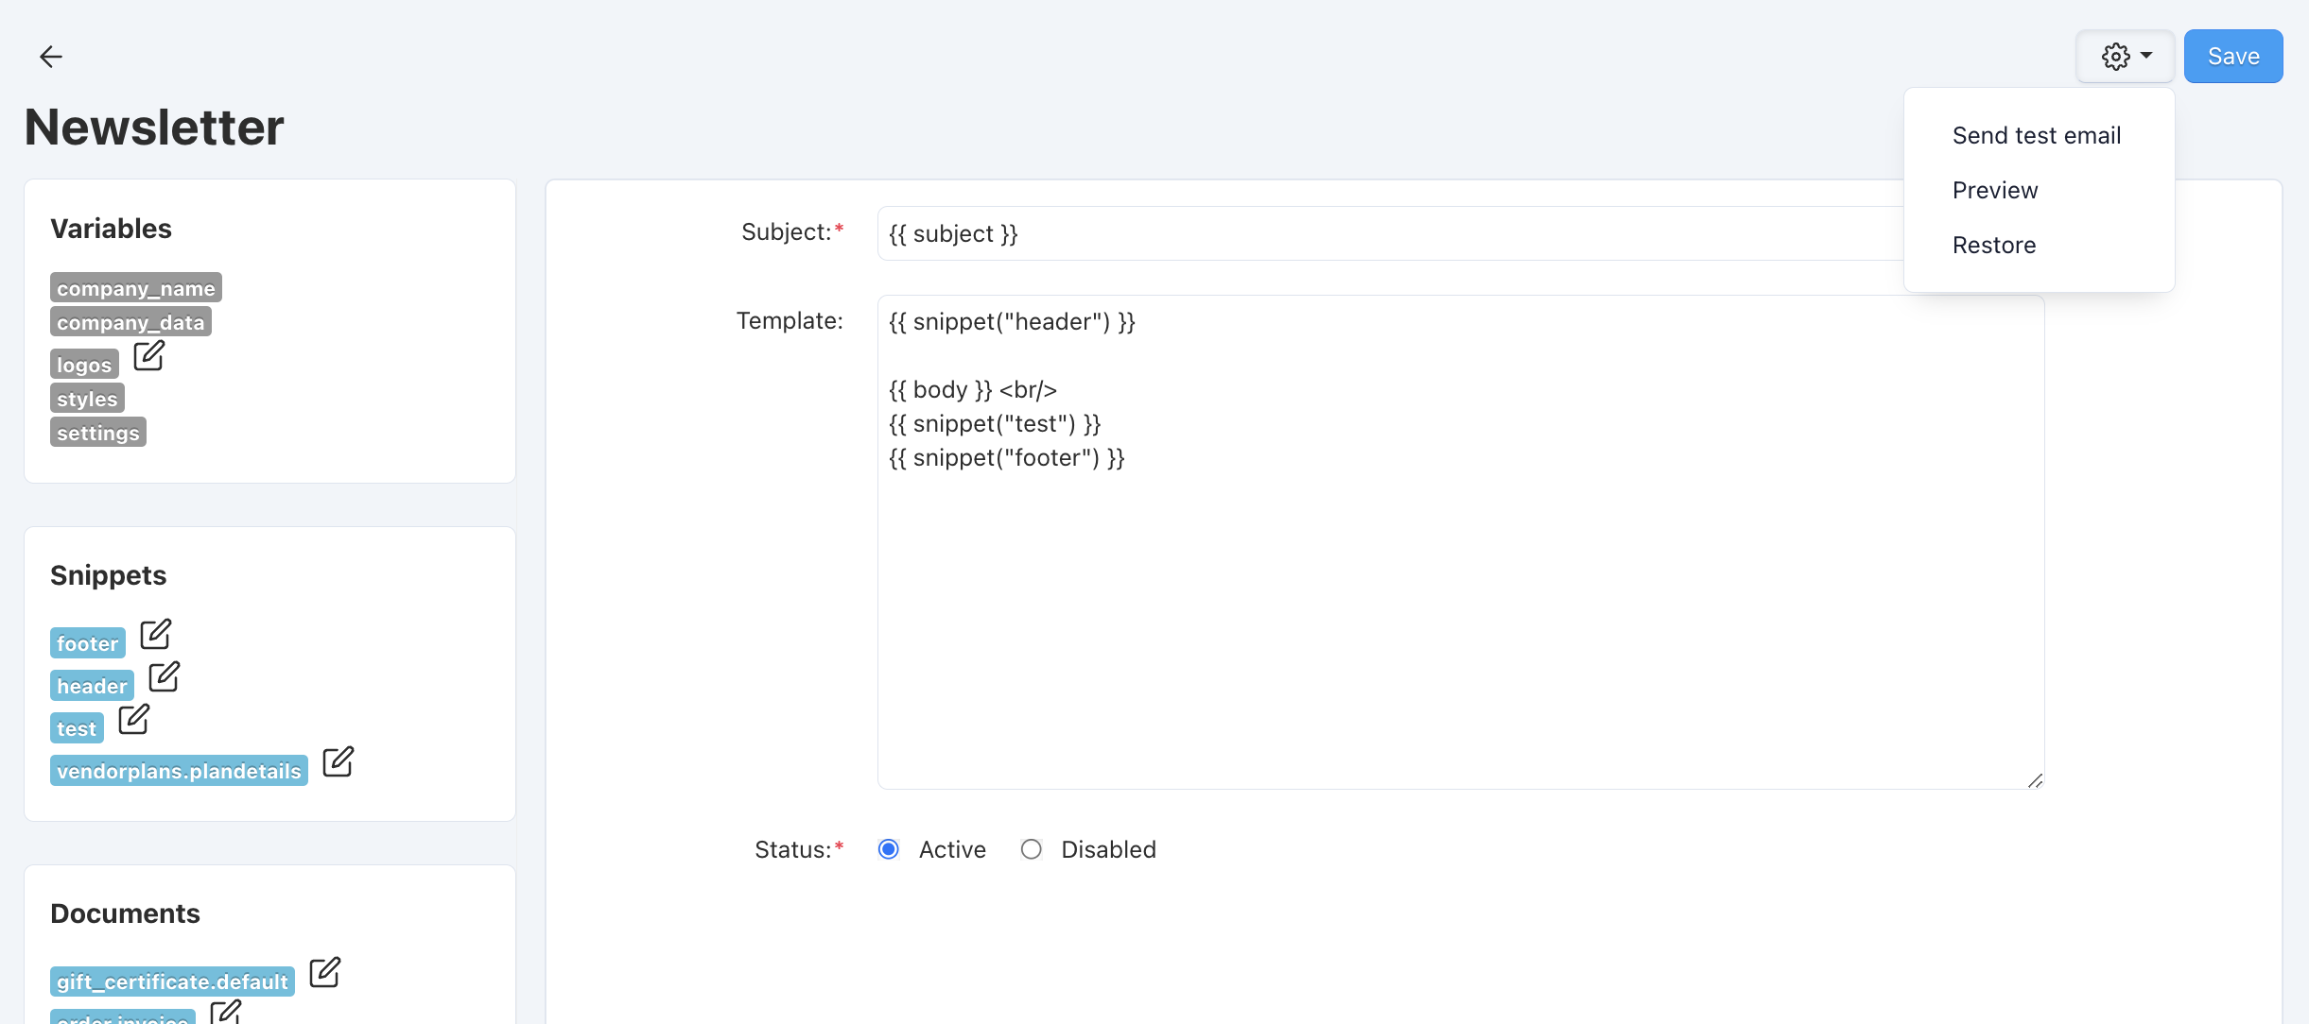
Task: Select Preview in the dropdown menu
Action: point(1995,190)
